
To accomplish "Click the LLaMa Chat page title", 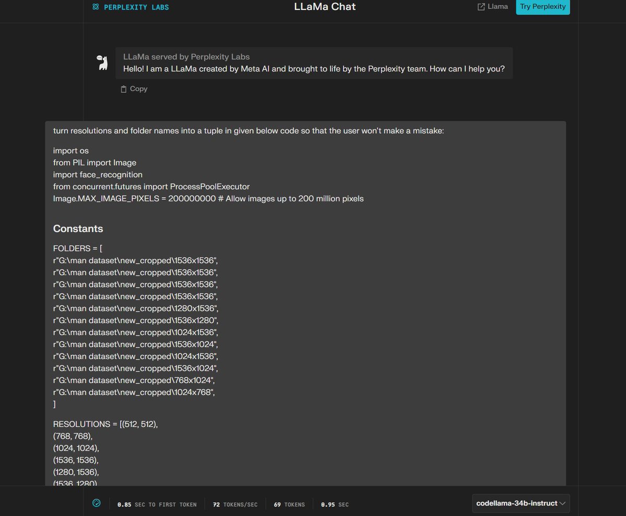I will [325, 7].
